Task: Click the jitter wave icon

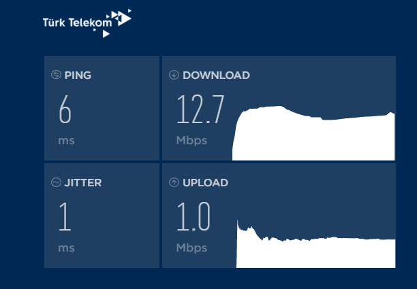Action: tap(56, 182)
